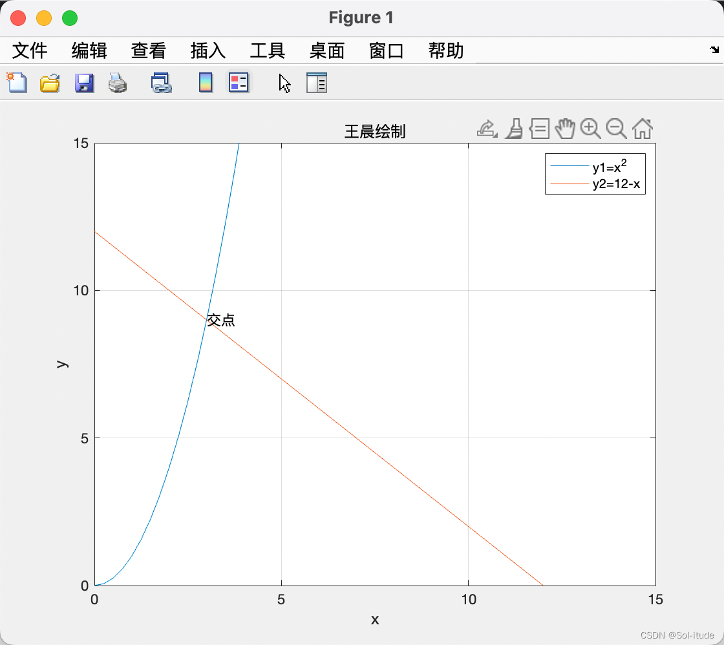Open a file with folder icon
The height and width of the screenshot is (645, 724).
point(50,83)
